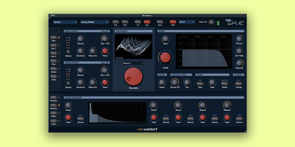Click the Init button
This screenshot has height=147, width=295.
click(x=138, y=22)
